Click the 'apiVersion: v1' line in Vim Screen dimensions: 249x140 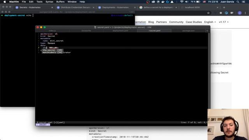pyautogui.click(x=49, y=34)
